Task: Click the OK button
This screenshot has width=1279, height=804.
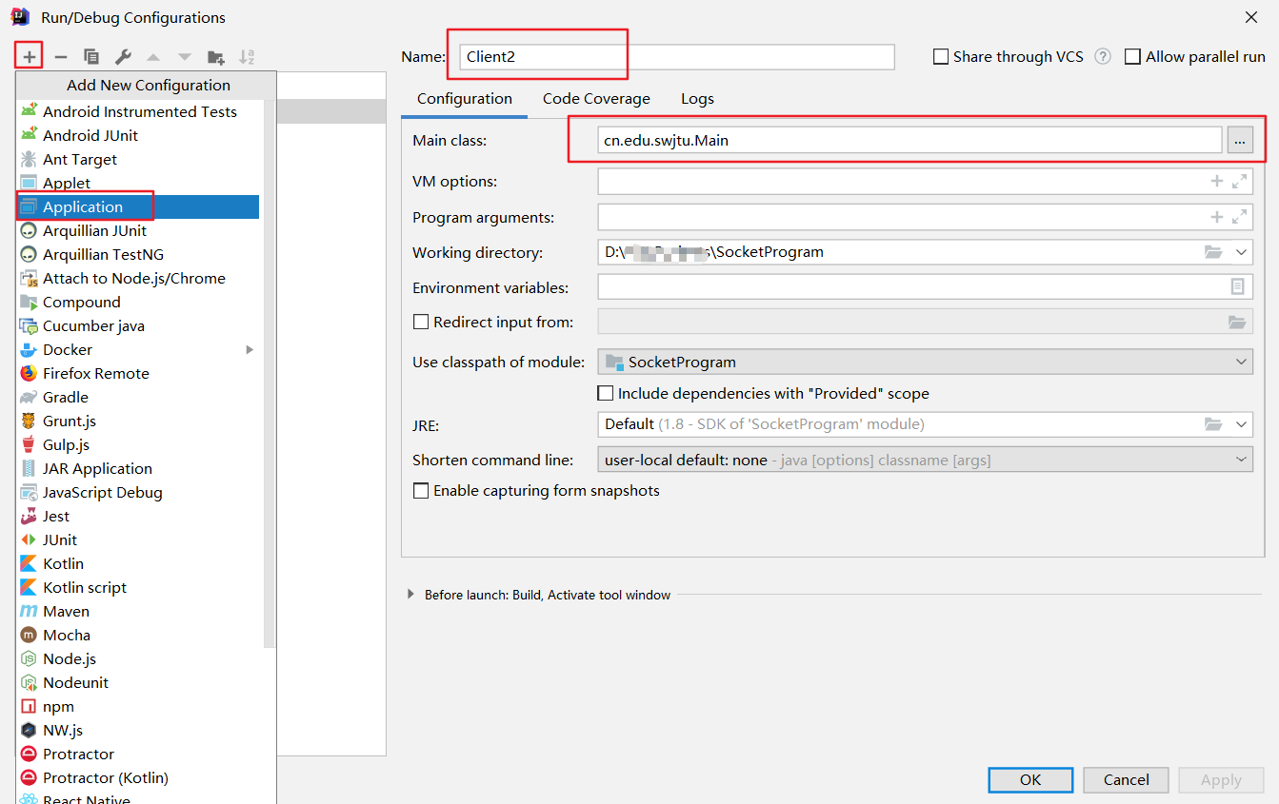Action: [x=1030, y=779]
